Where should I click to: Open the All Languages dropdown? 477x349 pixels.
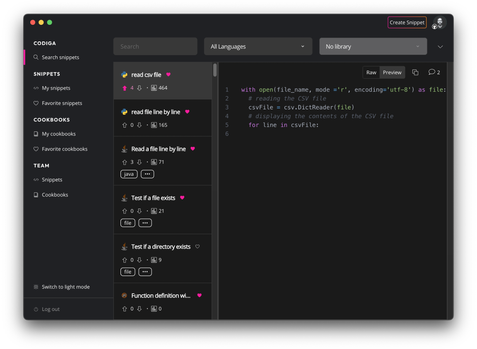(258, 46)
